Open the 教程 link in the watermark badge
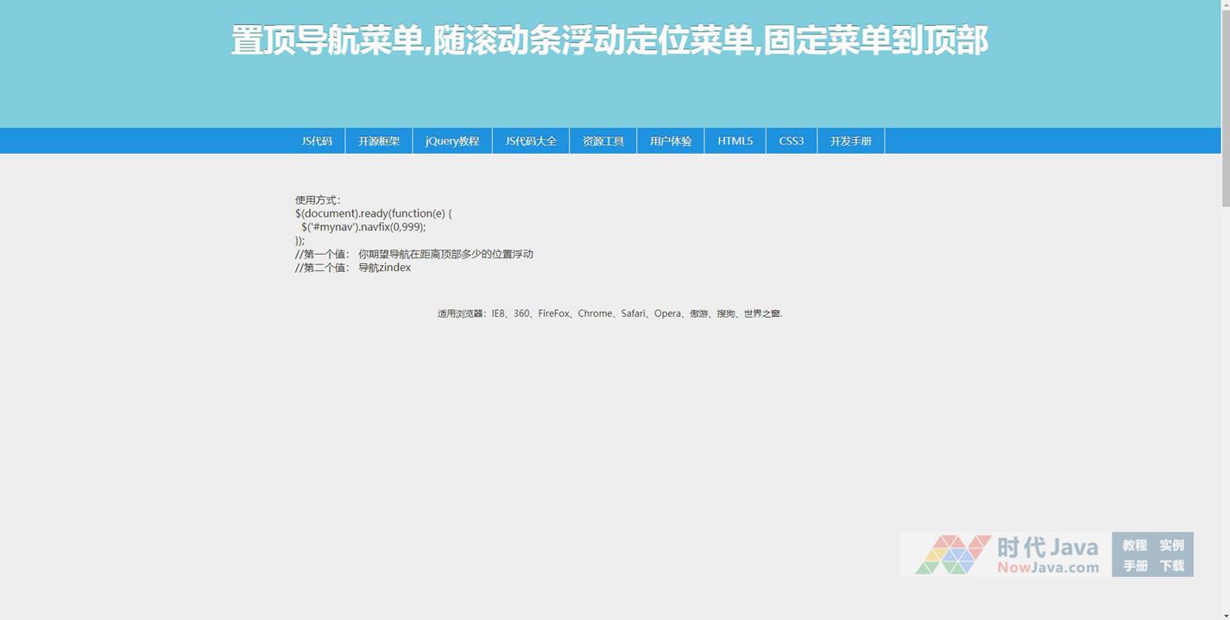Screen dimensions: 1230x620 click(1134, 545)
